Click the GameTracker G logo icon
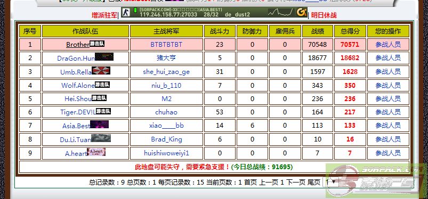The width and height of the screenshot is (428, 199). coord(301,12)
